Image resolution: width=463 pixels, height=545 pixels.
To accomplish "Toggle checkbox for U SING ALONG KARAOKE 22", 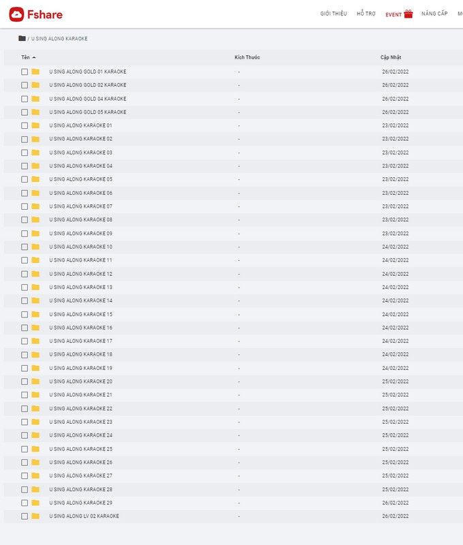I will 25,408.
